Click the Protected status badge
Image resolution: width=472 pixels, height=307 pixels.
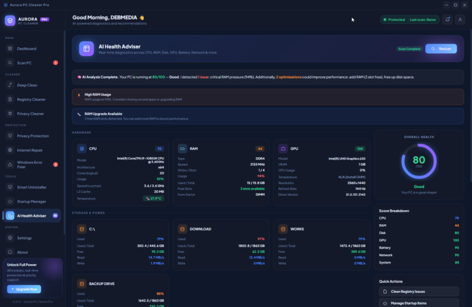coord(410,20)
